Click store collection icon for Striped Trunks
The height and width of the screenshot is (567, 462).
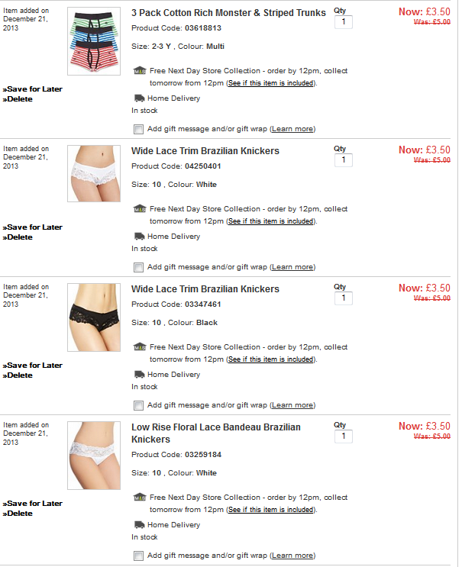pos(140,70)
